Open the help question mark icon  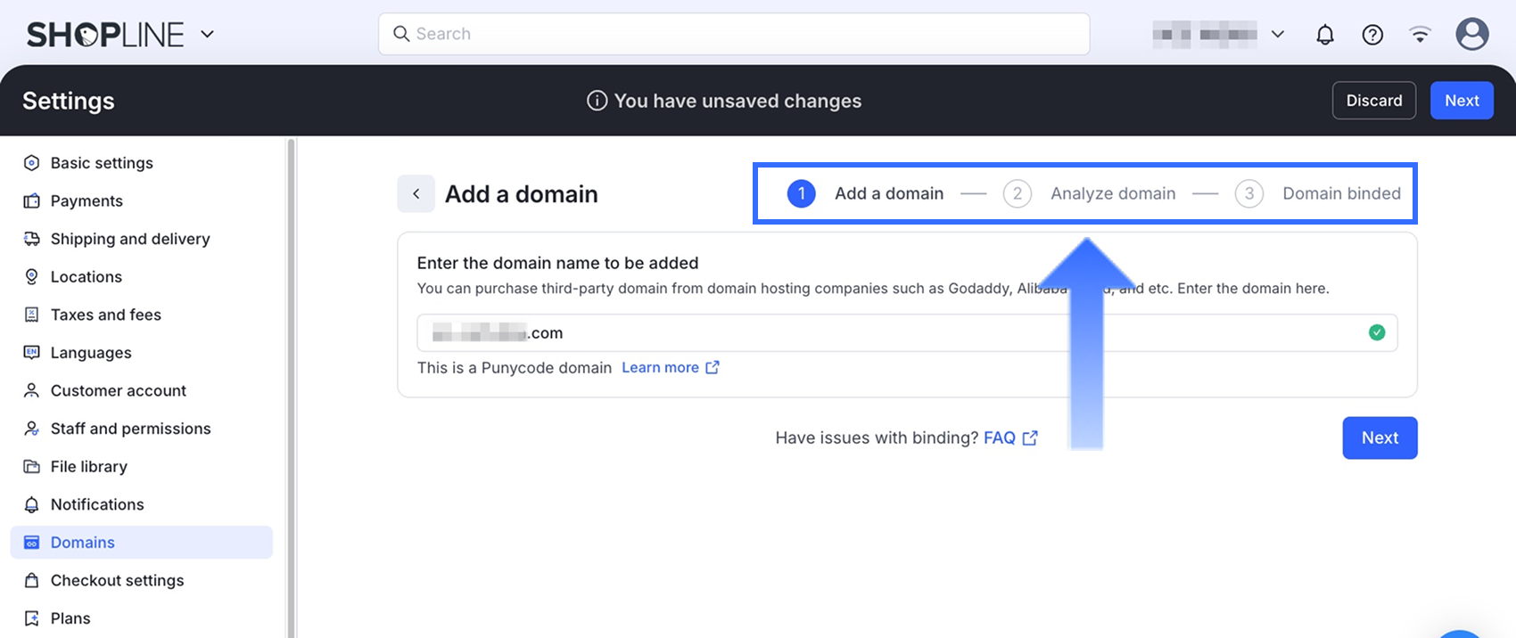coord(1372,35)
